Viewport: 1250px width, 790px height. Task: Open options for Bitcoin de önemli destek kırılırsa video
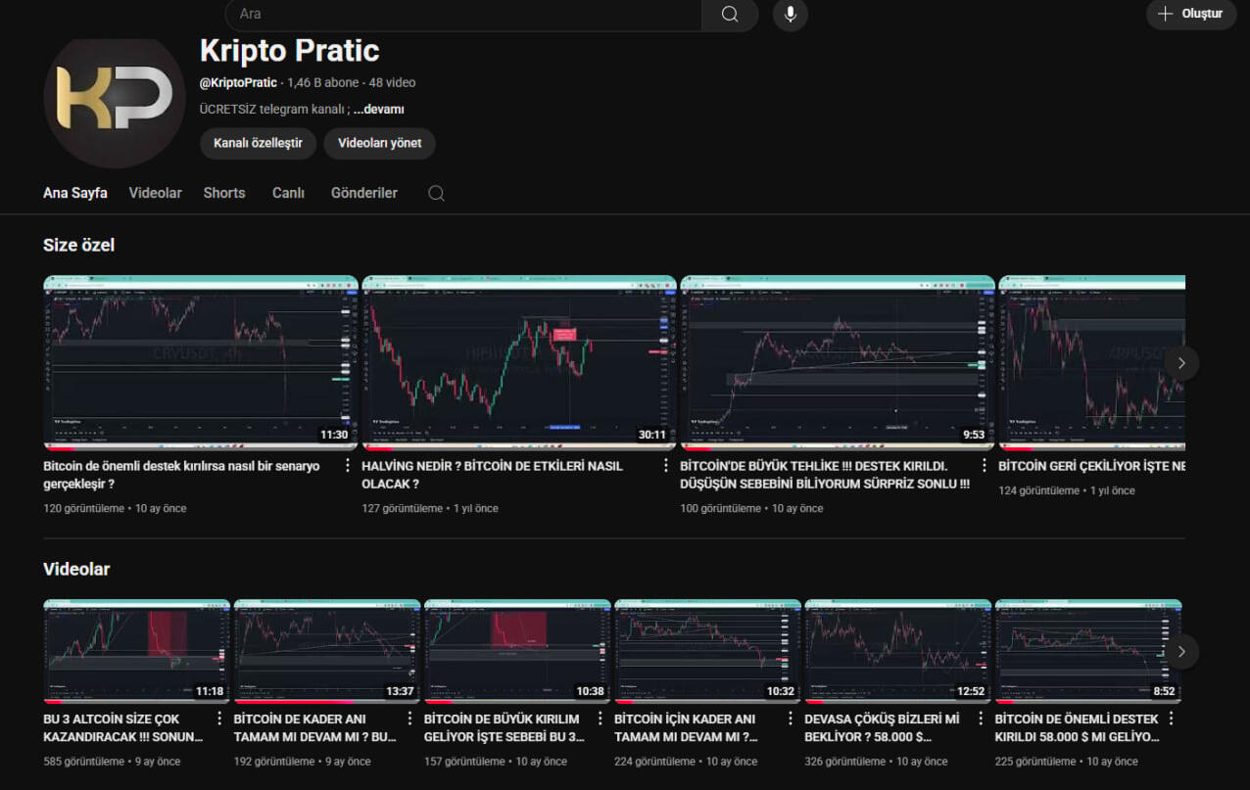pyautogui.click(x=348, y=466)
